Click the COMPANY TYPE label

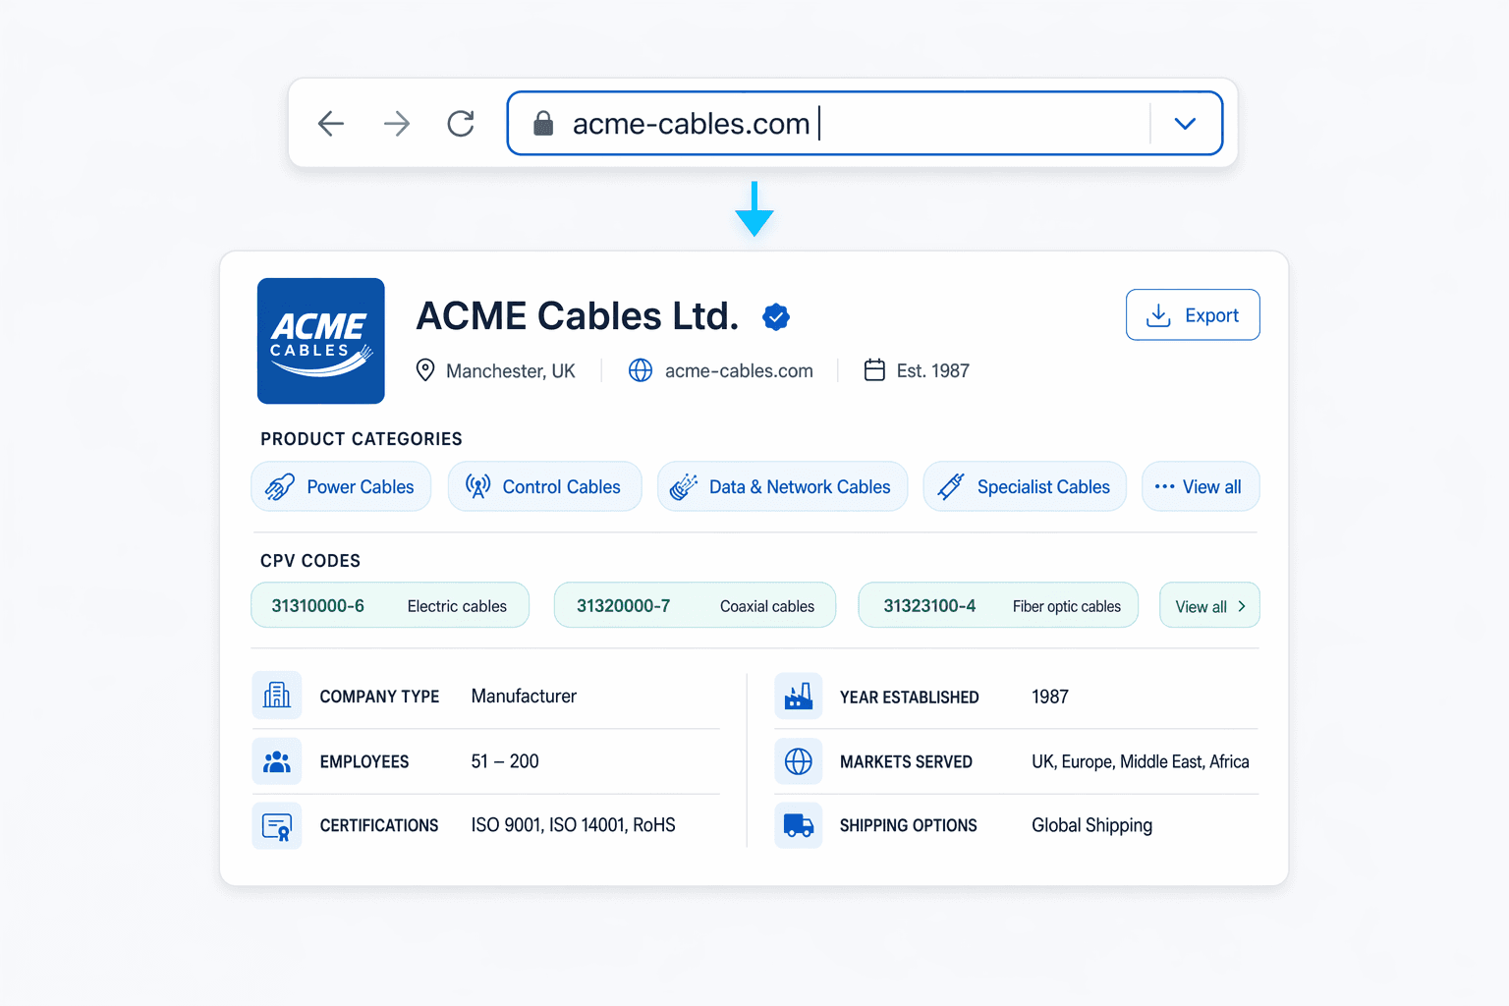[x=379, y=697]
